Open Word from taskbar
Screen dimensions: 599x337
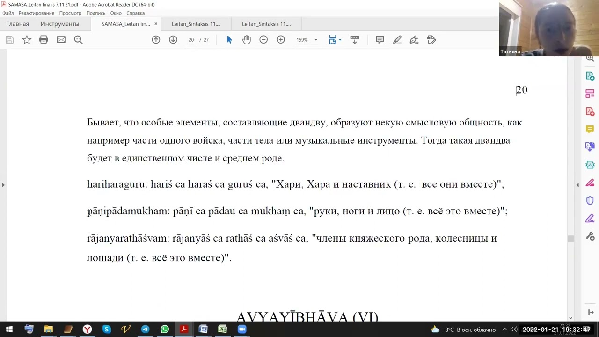[x=203, y=330]
